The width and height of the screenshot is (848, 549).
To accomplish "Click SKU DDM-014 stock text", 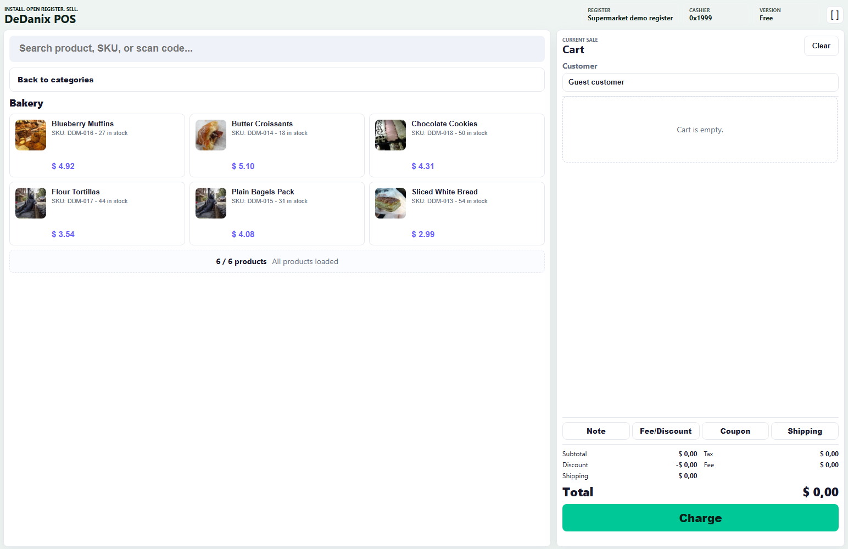I will [x=270, y=133].
